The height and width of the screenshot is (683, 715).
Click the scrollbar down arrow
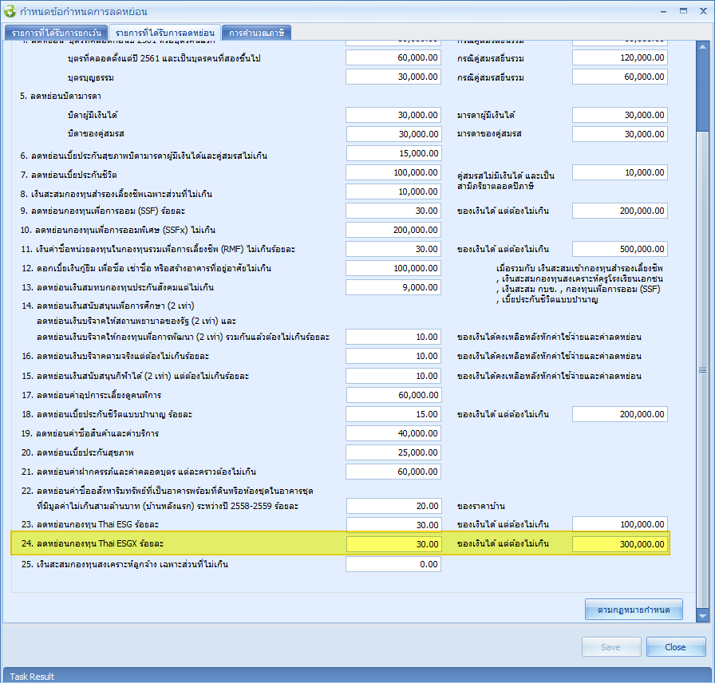coord(701,615)
